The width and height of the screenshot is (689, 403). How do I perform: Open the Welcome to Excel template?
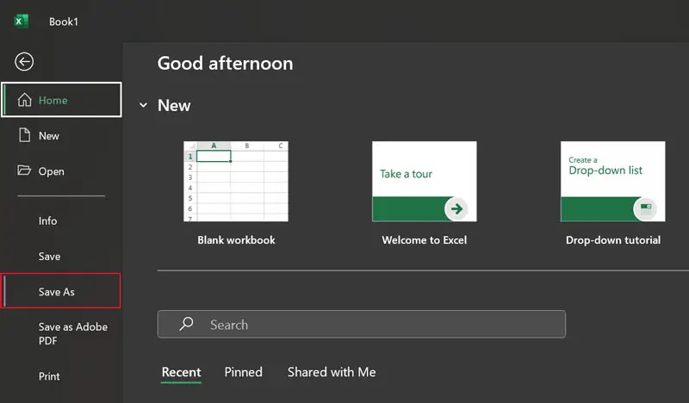coord(425,181)
